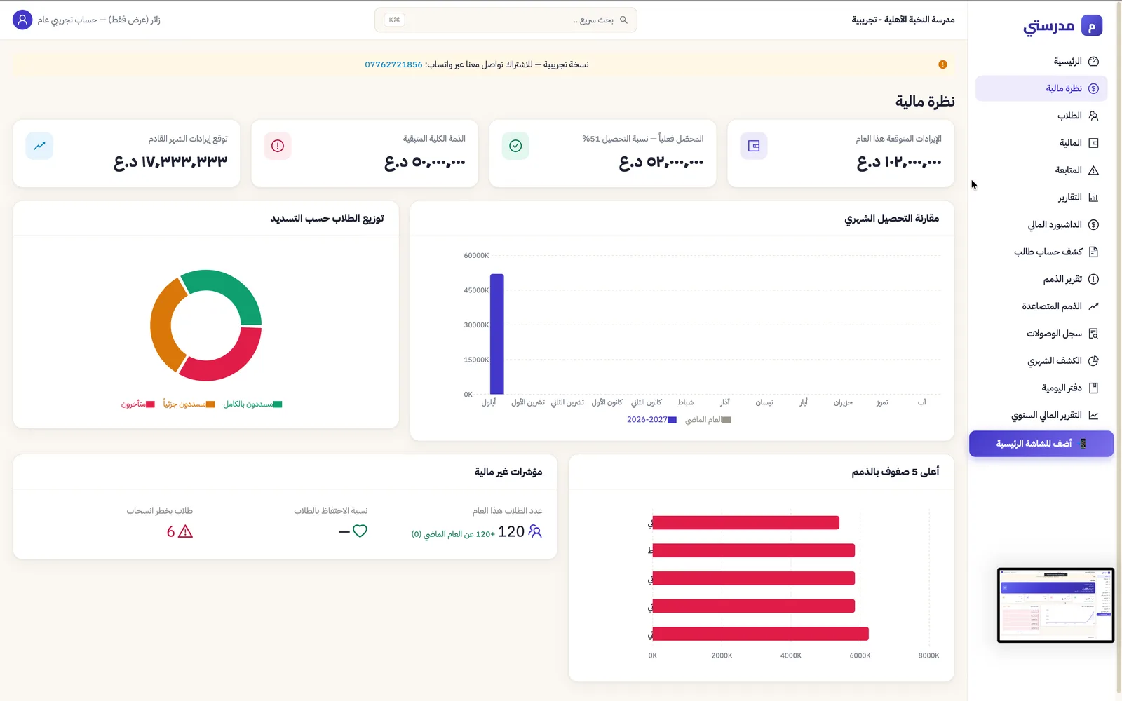This screenshot has height=701, width=1122.
Task: Click the الداشبورد المالي dollar coin icon
Action: (x=1093, y=225)
